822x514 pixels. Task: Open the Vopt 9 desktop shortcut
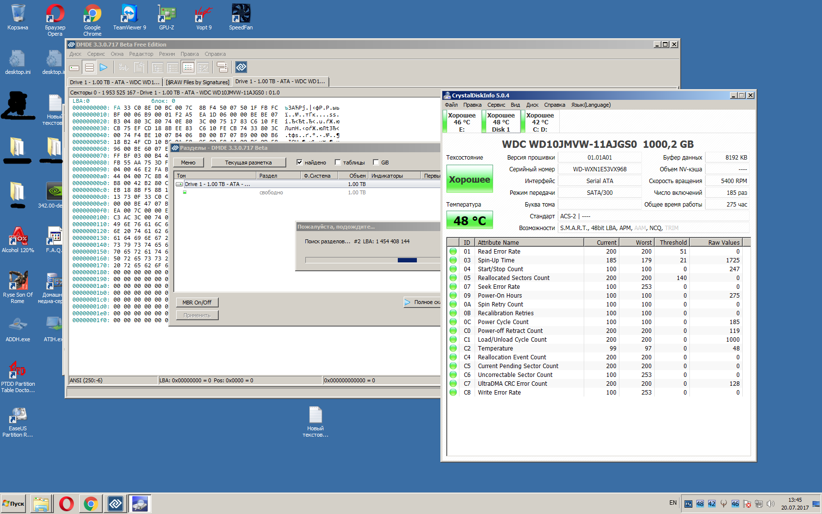point(204,17)
